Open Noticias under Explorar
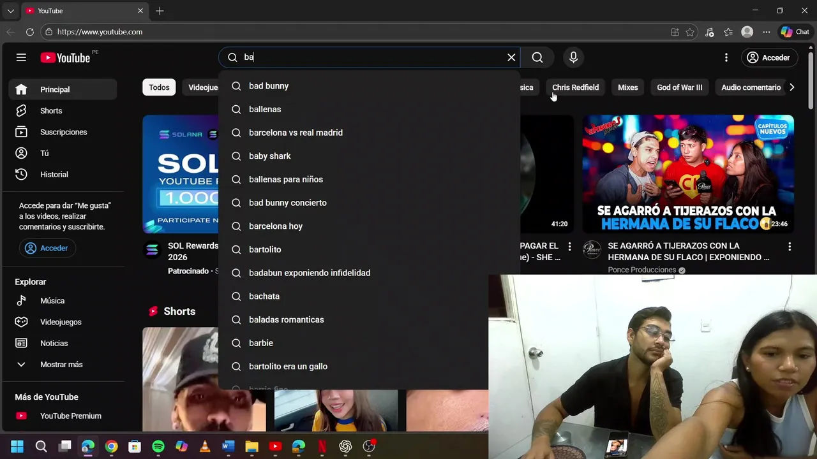Viewport: 817px width, 459px height. pyautogui.click(x=63, y=343)
